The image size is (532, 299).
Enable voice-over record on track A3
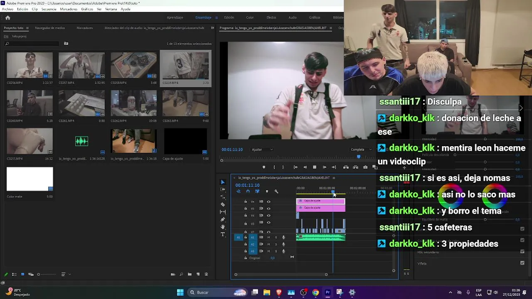point(283,251)
